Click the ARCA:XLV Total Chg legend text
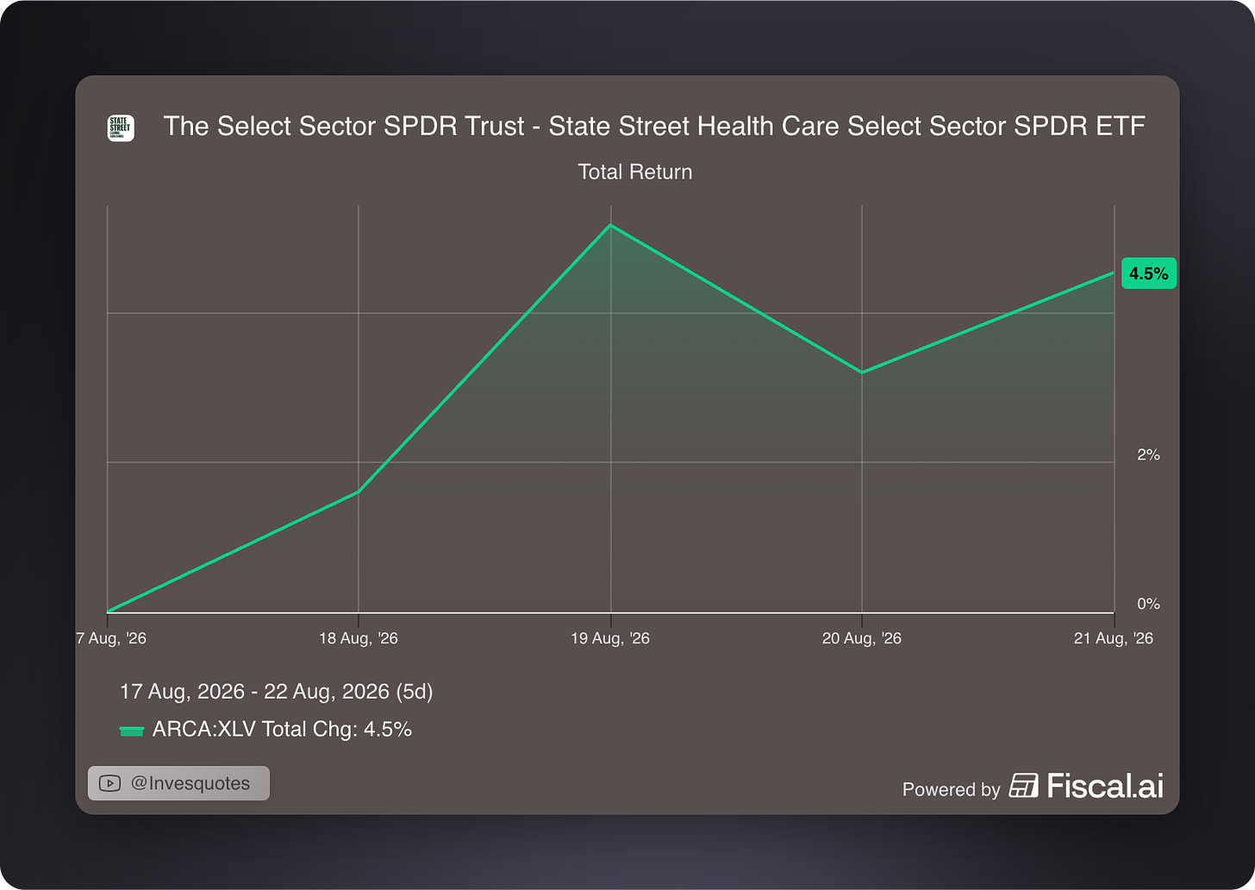 (282, 730)
